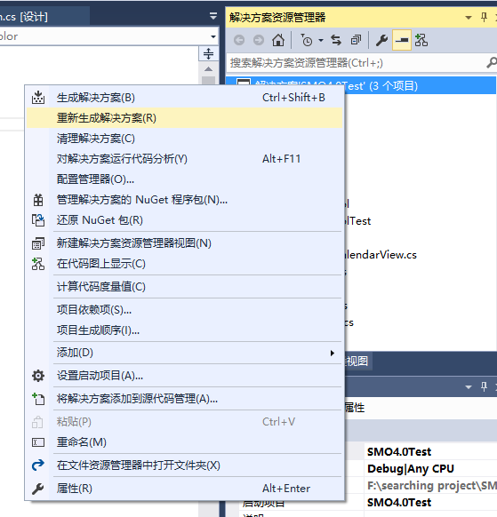
Task: Click the Home icon in Solution Explorer toolbar
Action: (x=278, y=40)
